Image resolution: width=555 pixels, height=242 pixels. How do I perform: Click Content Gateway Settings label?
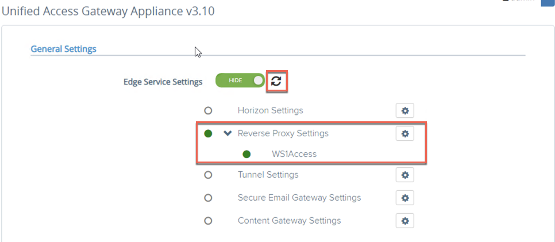pyautogui.click(x=289, y=221)
